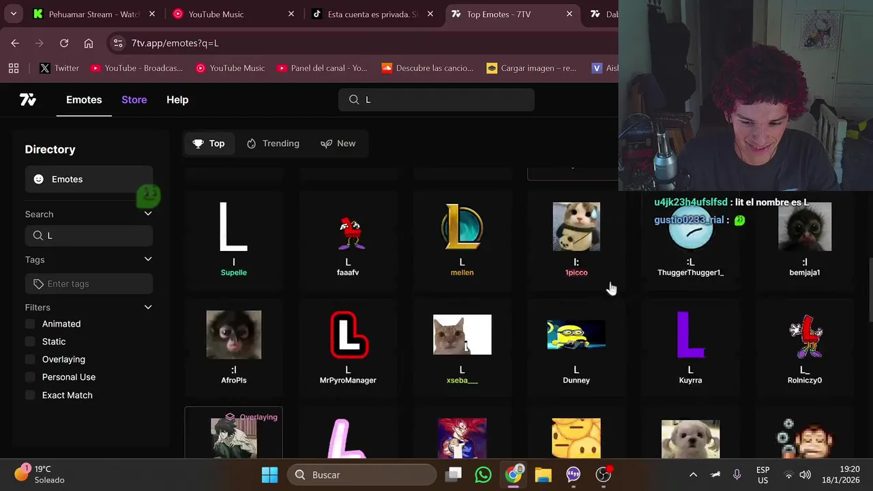This screenshot has width=873, height=491.
Task: Open File Explorer from the taskbar
Action: click(543, 475)
